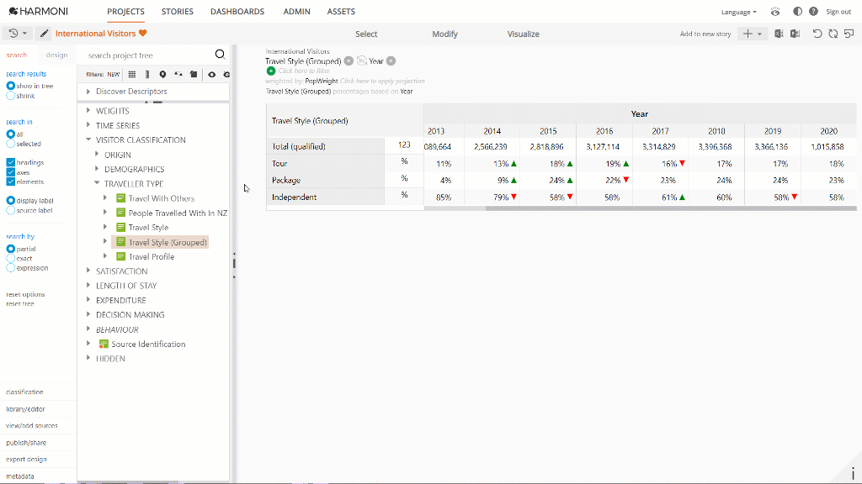Click the grid filter icon

pos(132,75)
